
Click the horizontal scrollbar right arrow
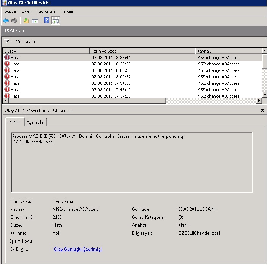pos(259,100)
